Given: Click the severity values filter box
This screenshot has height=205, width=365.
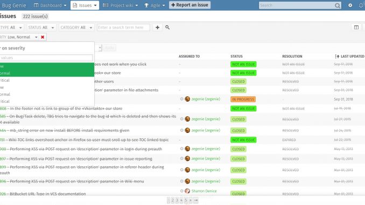Looking at the screenshot, I should click(x=46, y=58).
